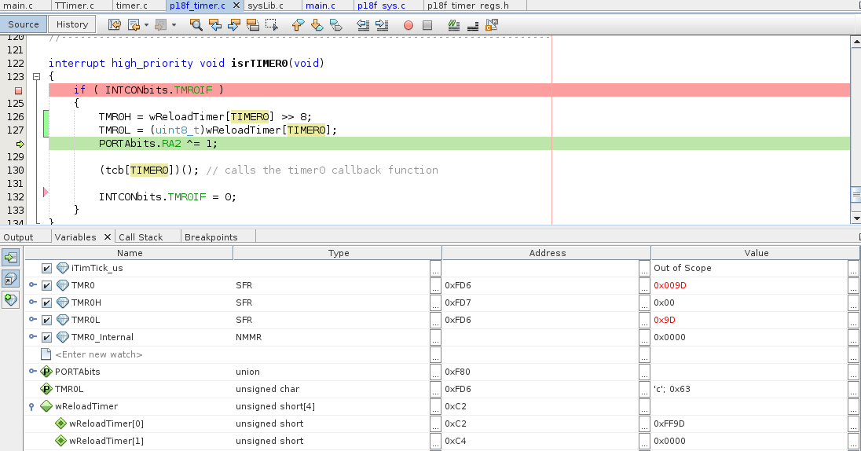Open the Forward history dropdown arrow
This screenshot has height=451, width=861.
click(x=174, y=24)
